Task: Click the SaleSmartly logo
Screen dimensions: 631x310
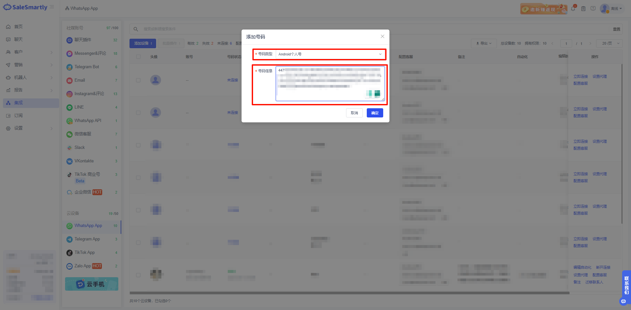Action: click(x=25, y=7)
